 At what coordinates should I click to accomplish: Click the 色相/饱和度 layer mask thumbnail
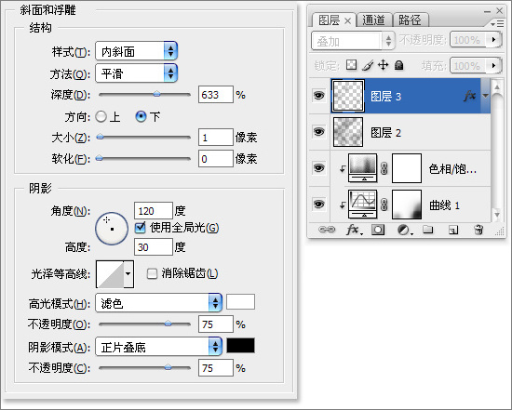click(x=407, y=168)
